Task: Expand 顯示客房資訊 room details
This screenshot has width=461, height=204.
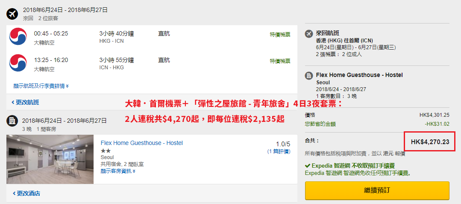Action: pos(118,171)
